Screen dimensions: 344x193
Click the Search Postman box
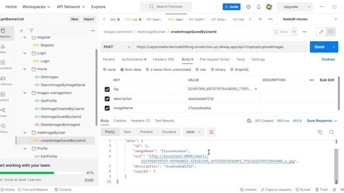point(166,6)
